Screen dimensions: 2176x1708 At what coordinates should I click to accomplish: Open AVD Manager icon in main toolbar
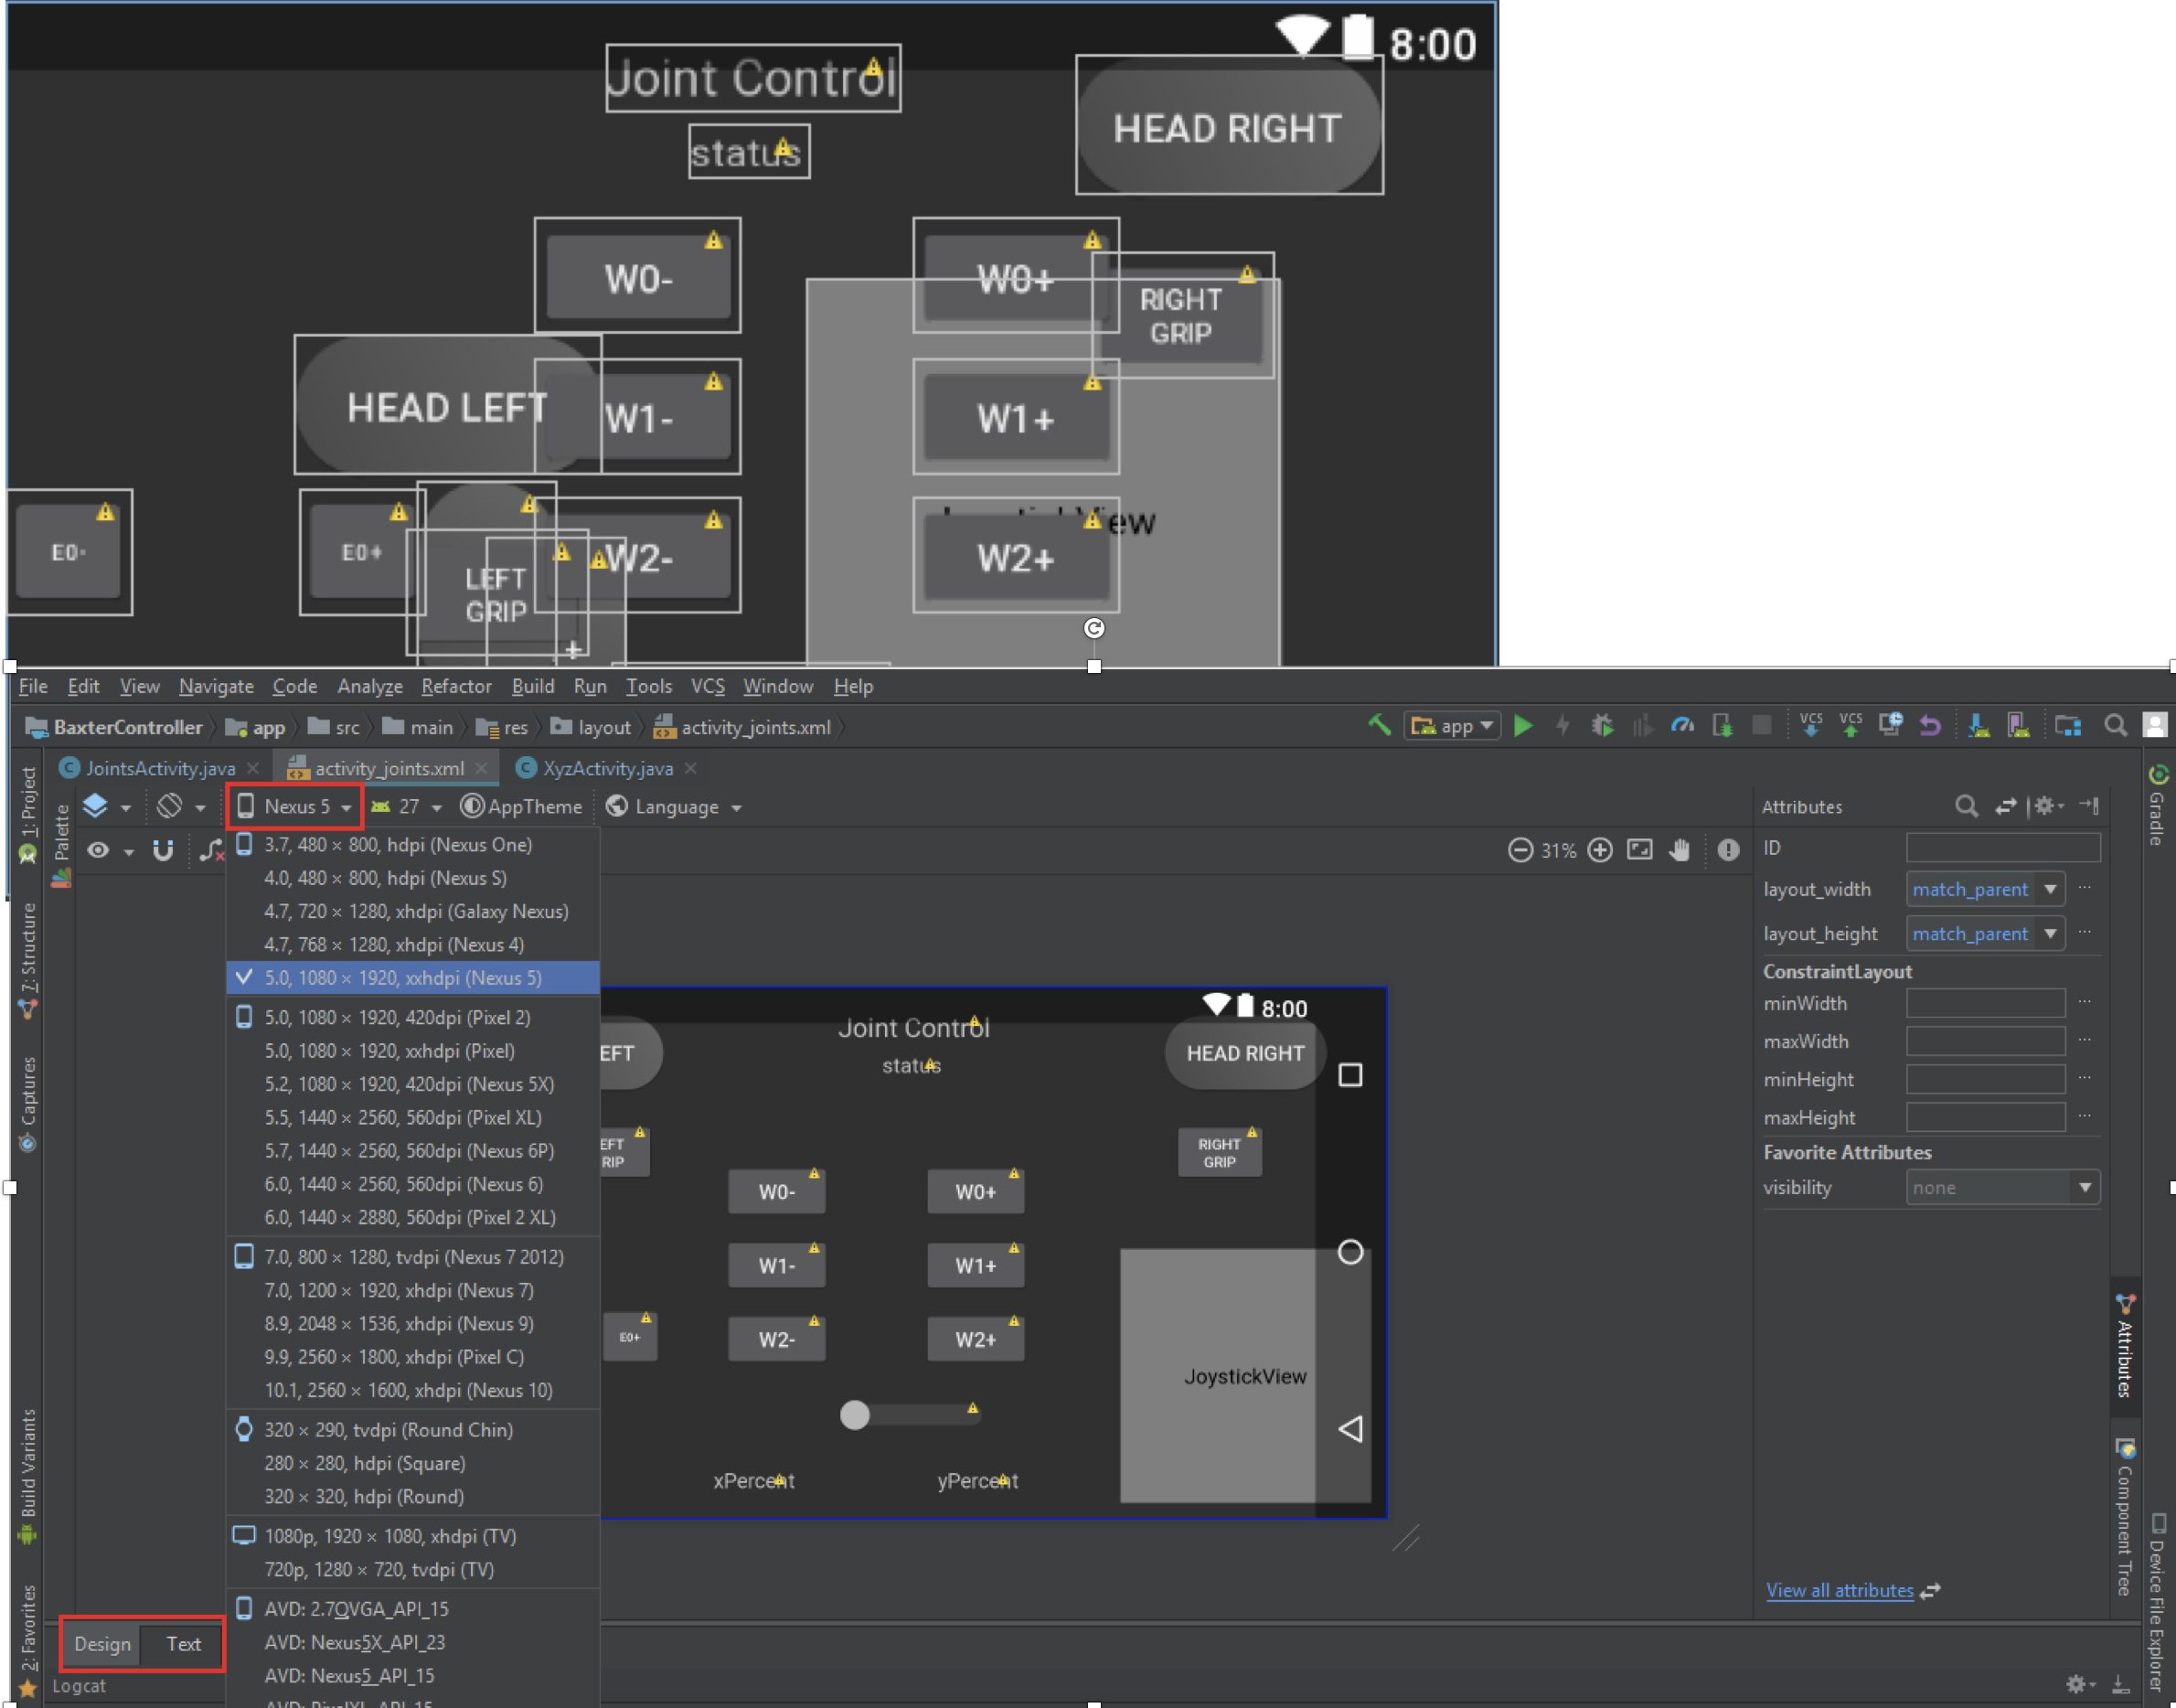click(x=2018, y=726)
